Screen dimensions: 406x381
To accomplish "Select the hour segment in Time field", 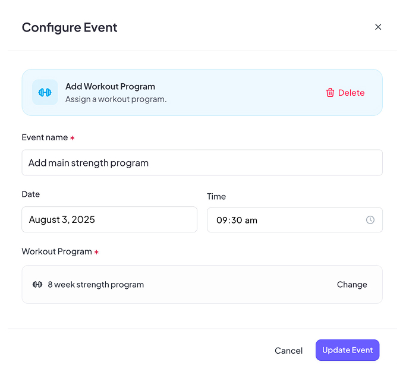I will [x=222, y=221].
